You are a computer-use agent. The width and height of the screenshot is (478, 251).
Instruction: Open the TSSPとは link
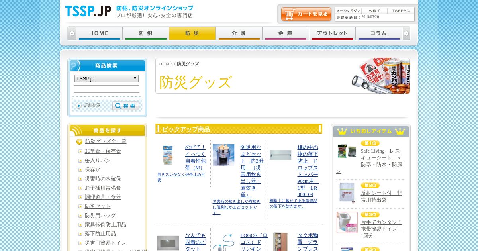point(401,11)
